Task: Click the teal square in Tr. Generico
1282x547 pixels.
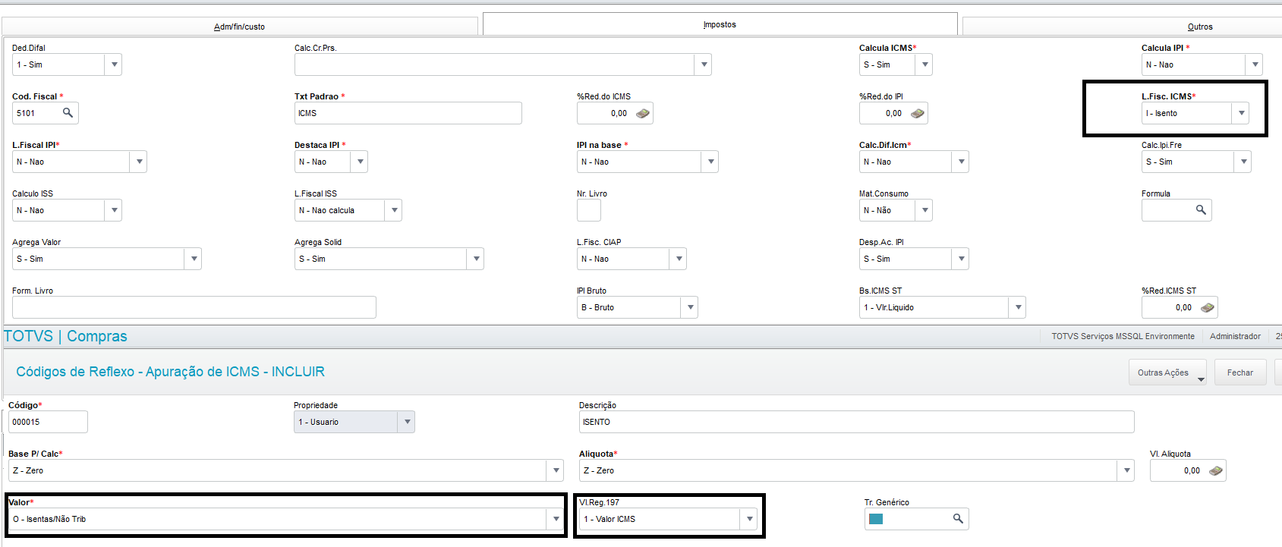Action: pyautogui.click(x=876, y=519)
